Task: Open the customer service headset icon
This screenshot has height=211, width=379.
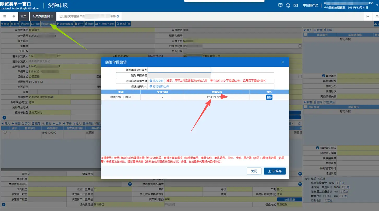Action: pos(288,5)
